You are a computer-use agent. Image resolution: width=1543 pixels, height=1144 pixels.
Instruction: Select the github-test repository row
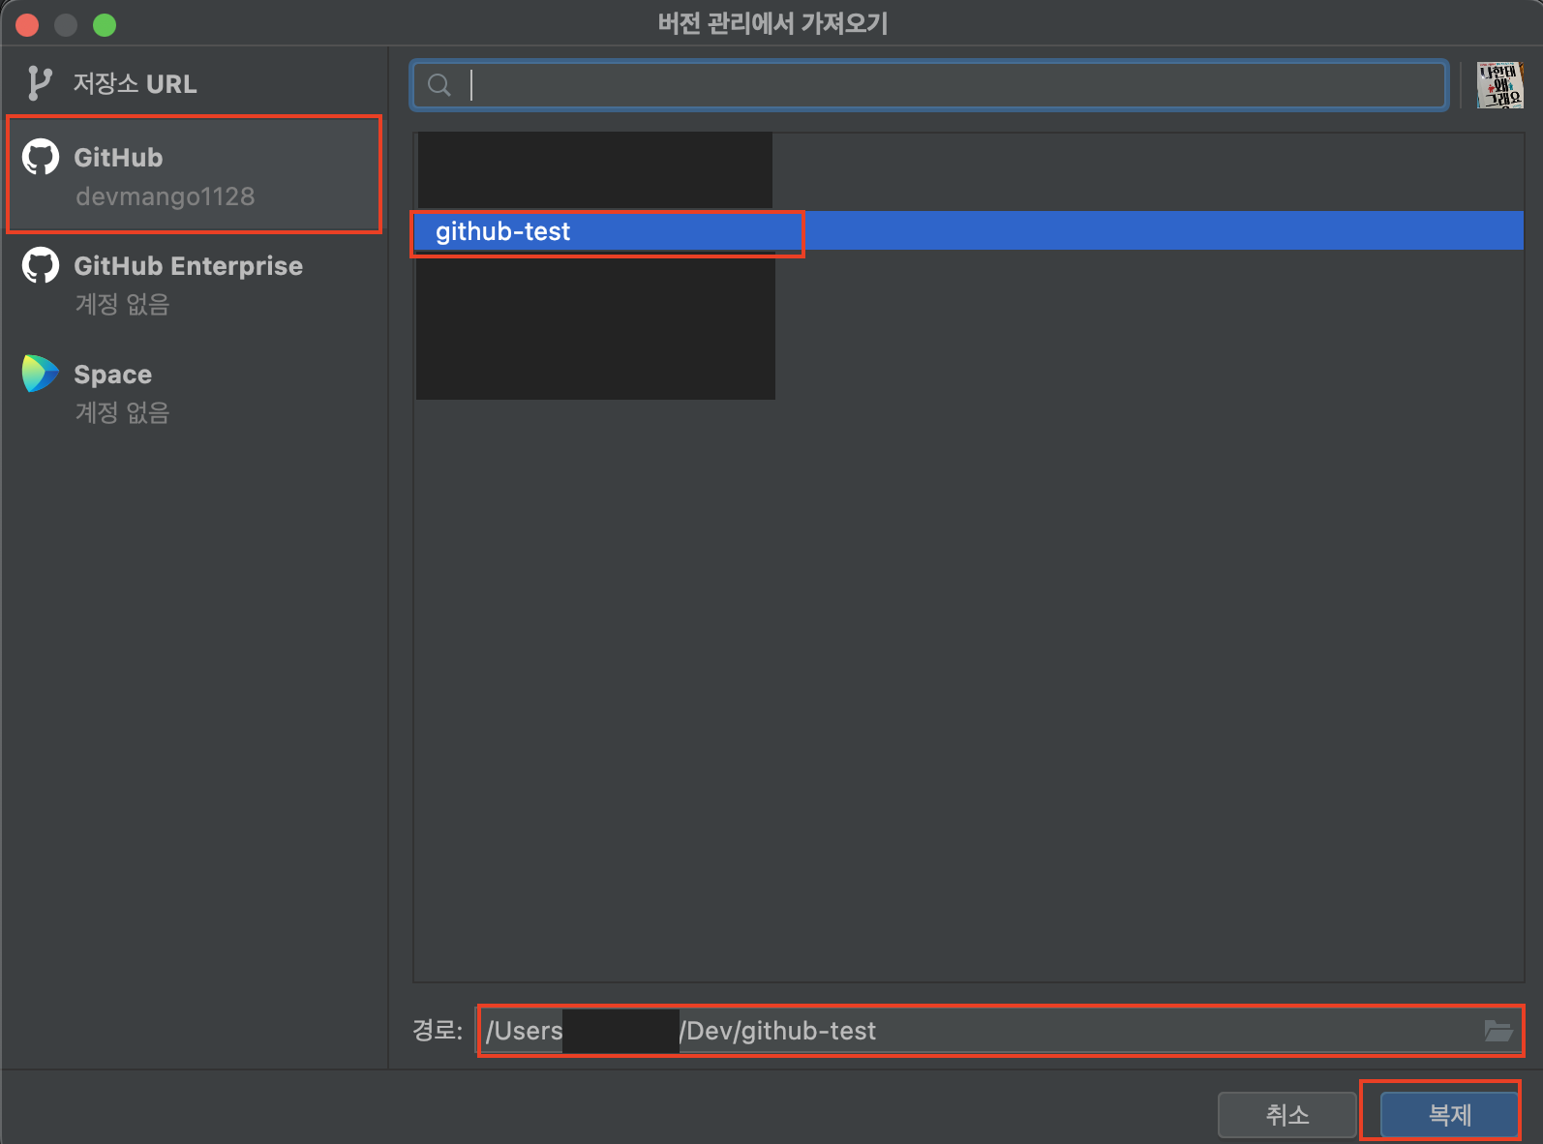pyautogui.click(x=969, y=231)
